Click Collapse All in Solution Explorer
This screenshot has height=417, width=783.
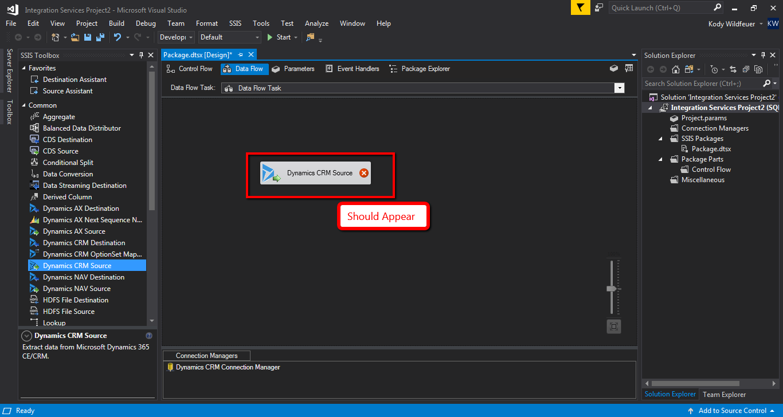pos(746,69)
